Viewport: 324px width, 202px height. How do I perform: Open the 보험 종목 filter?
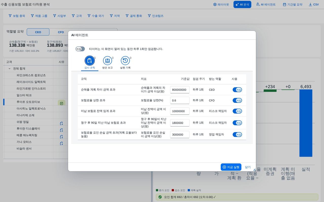pyautogui.click(x=17, y=16)
